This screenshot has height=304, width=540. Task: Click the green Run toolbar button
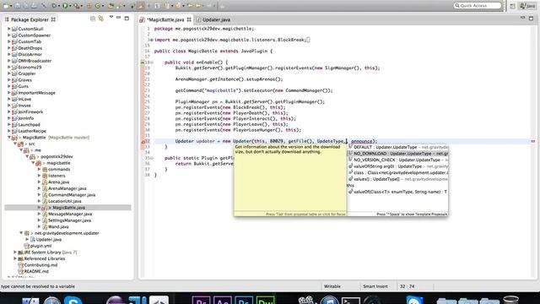point(65,6)
